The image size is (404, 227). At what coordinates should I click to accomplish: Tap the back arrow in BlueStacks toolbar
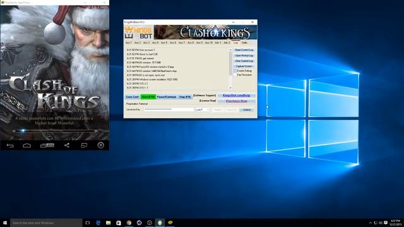[x=10, y=146]
